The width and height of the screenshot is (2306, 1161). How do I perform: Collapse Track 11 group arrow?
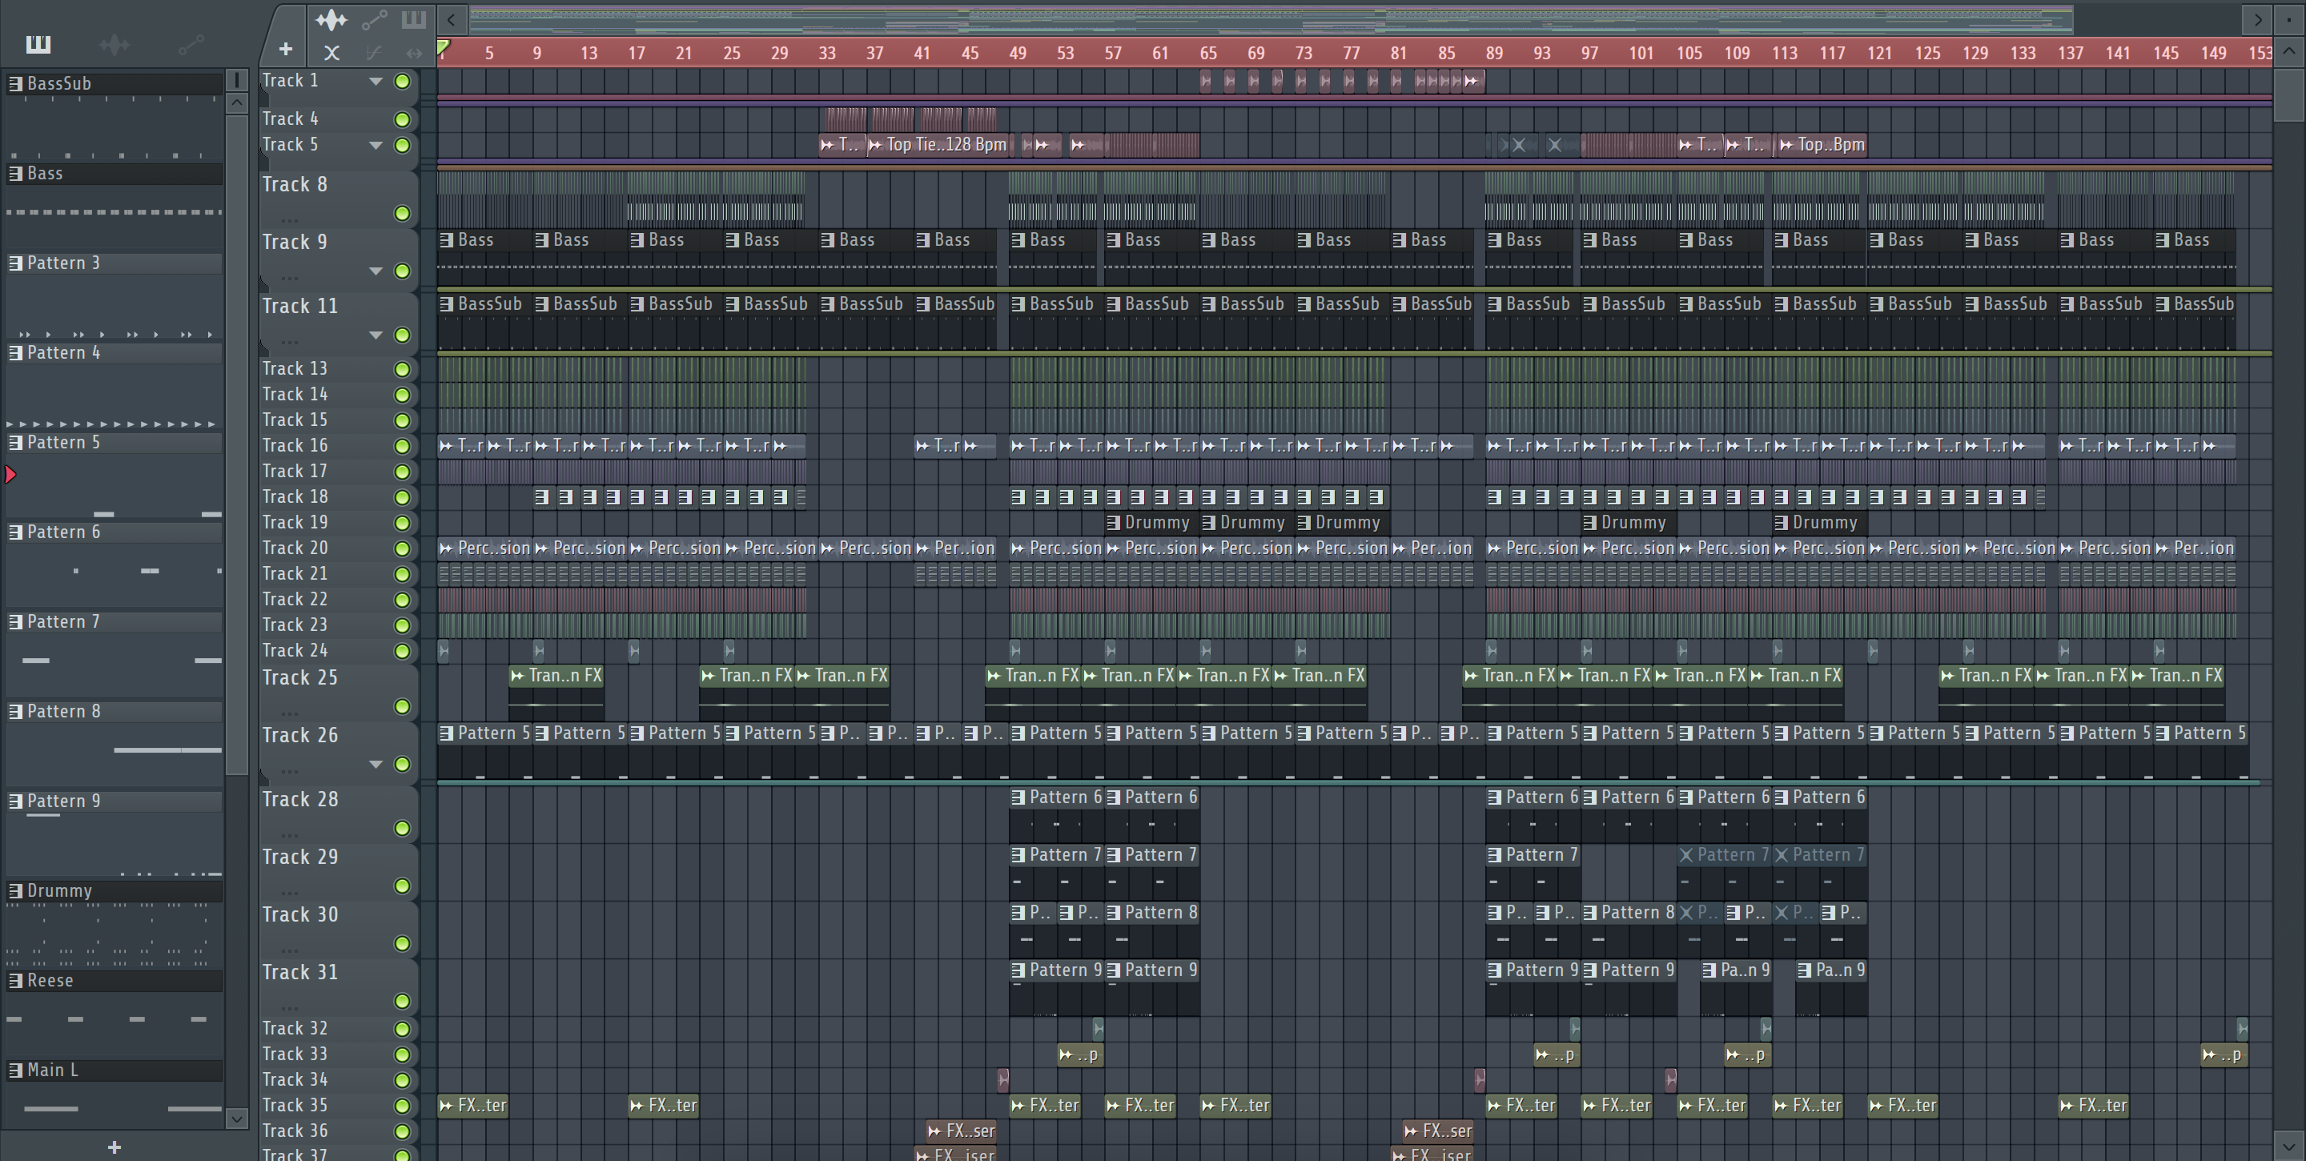coord(376,335)
